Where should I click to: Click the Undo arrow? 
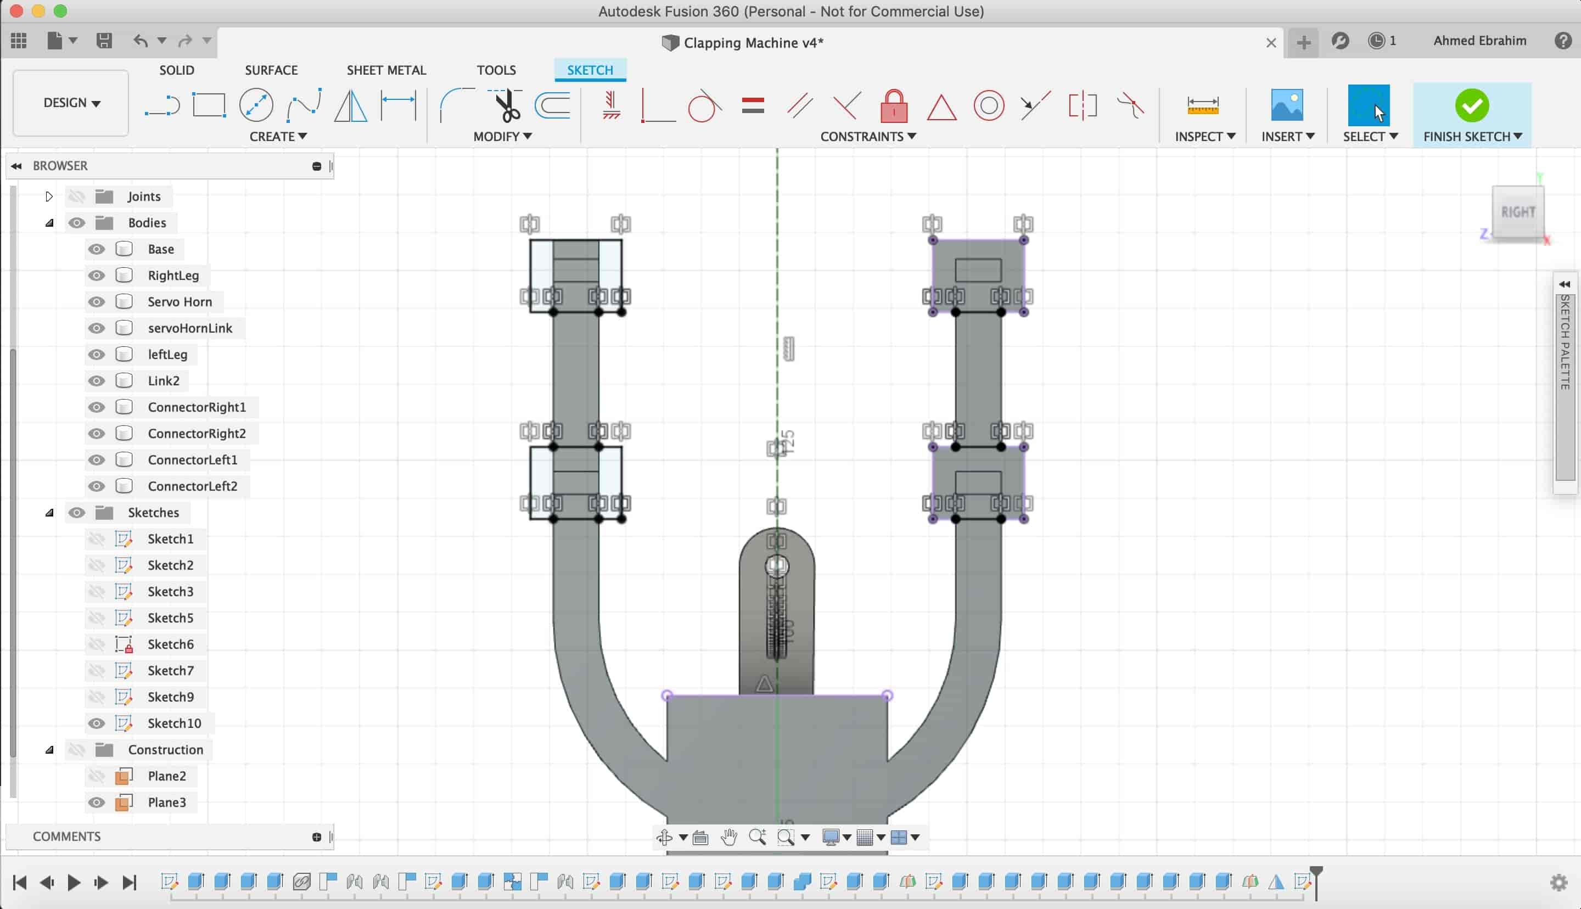[x=141, y=41]
